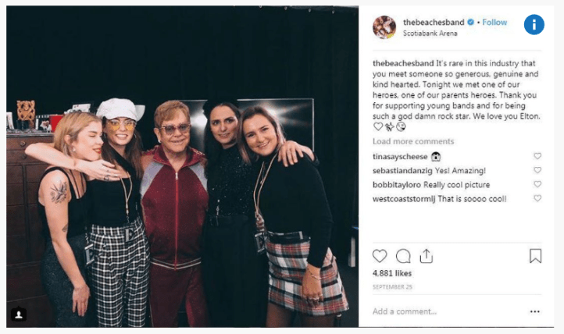
Task: Like sebastiandanzig's comment
Action: [x=537, y=170]
